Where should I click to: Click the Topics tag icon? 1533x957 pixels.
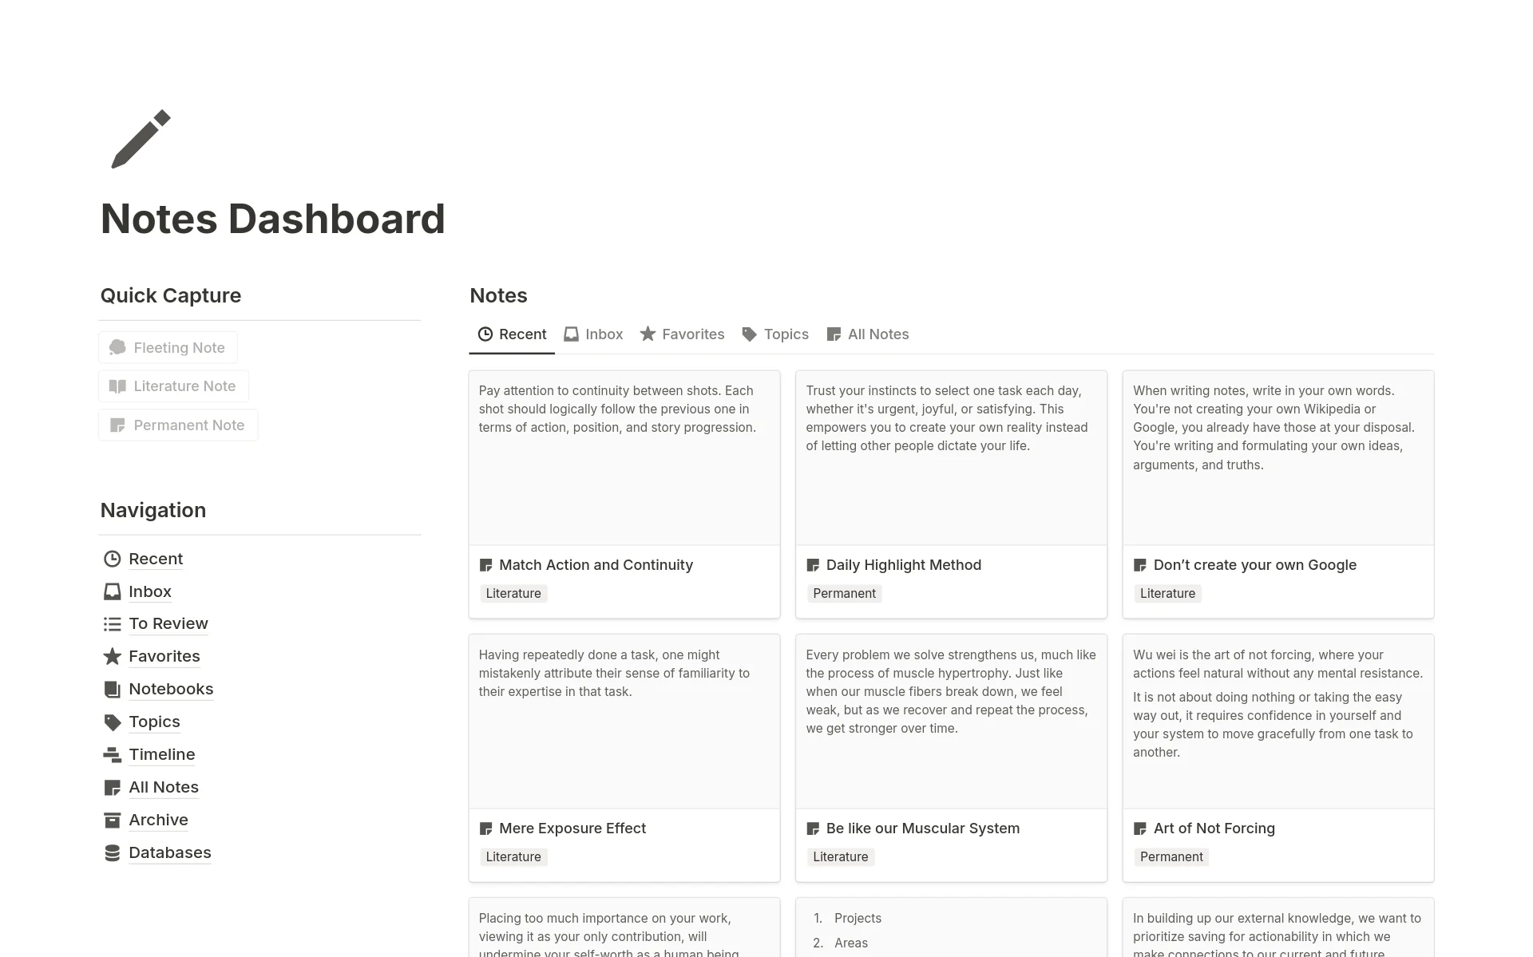(x=748, y=334)
